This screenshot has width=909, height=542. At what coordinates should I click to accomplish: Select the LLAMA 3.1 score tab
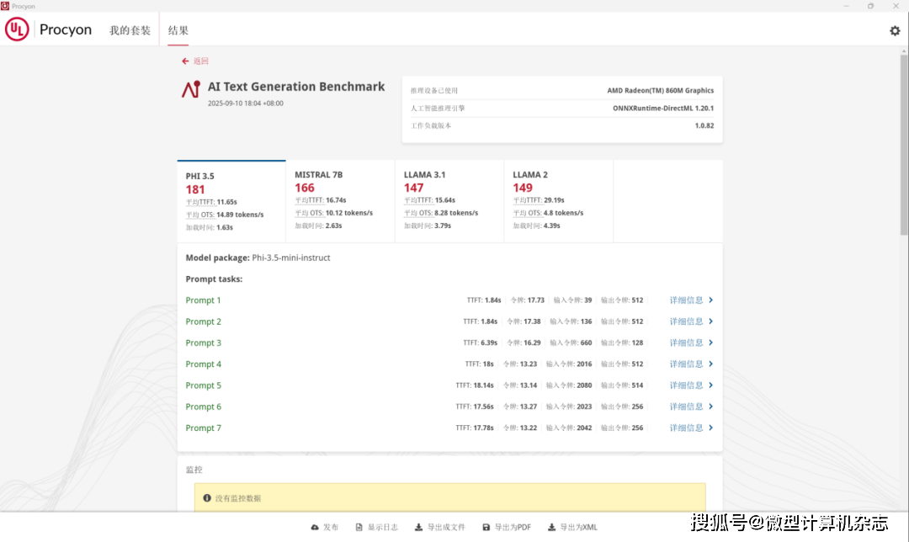pyautogui.click(x=449, y=200)
